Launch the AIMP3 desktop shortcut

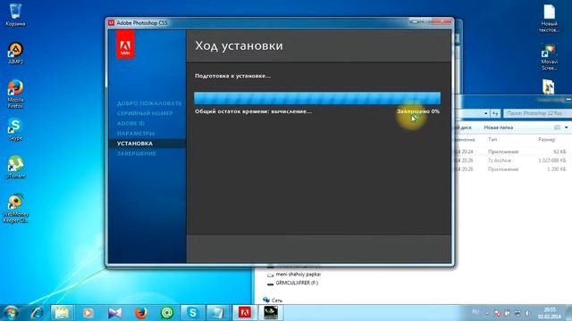(15, 53)
